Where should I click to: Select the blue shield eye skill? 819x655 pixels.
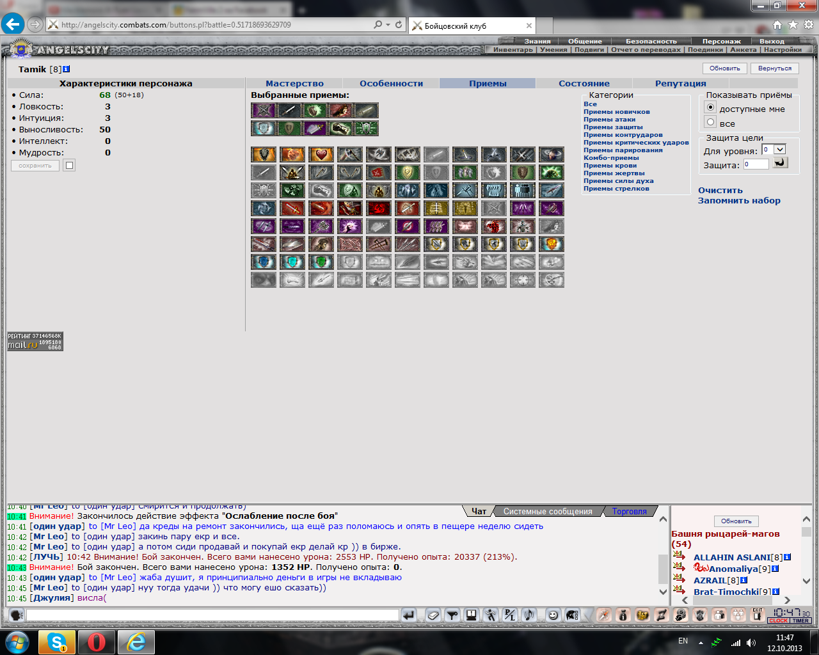264,262
